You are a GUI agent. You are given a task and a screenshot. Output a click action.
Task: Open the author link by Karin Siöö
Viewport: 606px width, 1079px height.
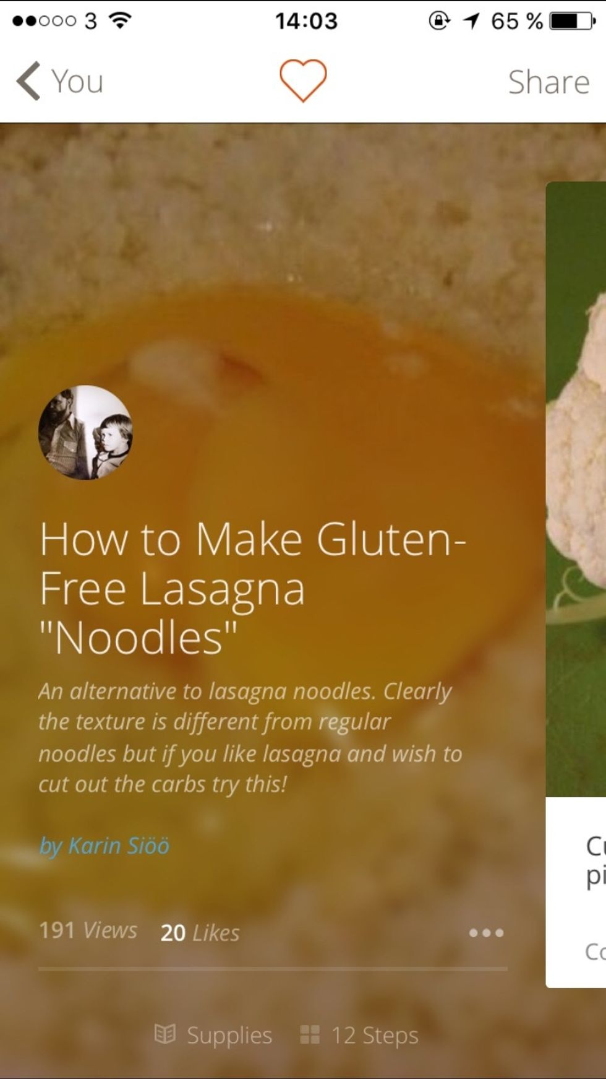104,846
